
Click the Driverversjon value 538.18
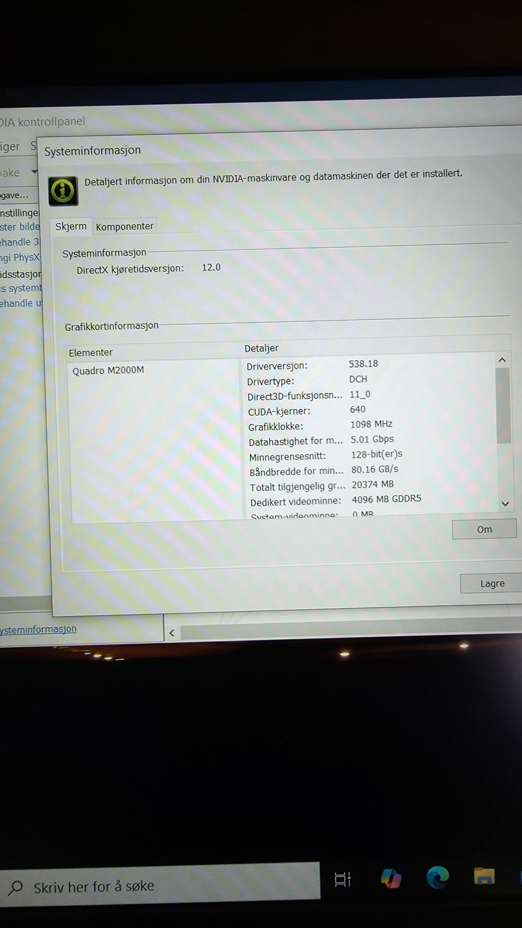[x=363, y=364]
